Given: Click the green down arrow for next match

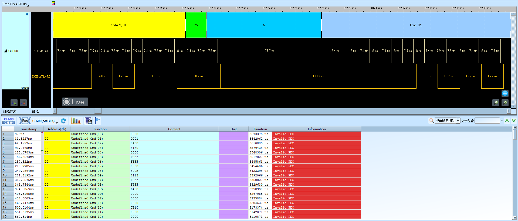Looking at the screenshot, I should (513, 121).
